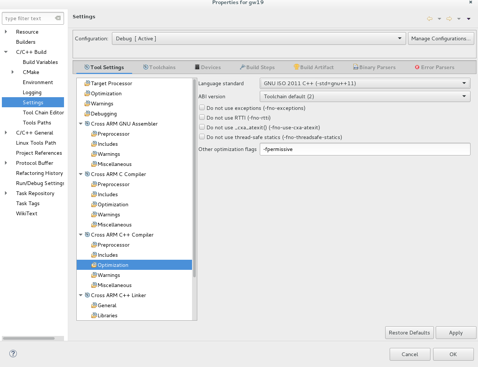Click the tool settings tree vertical scrollbar
This screenshot has width=478, height=367.
tap(194, 179)
